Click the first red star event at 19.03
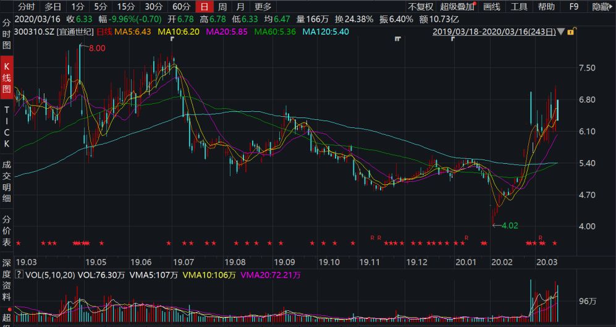Viewport: 616px width, 327px height. 19,243
